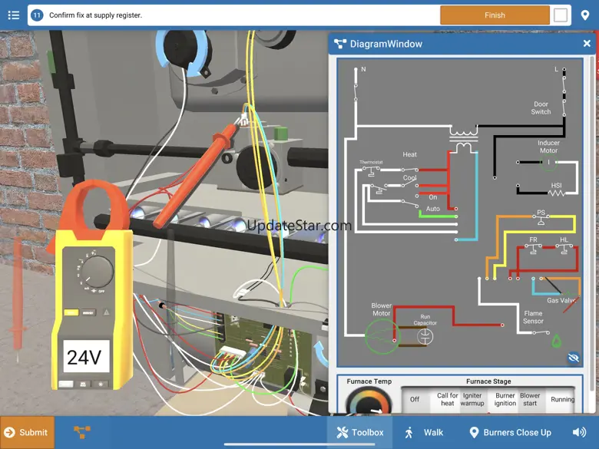Click the Run Capacitor symbol
The image size is (599, 449).
pyautogui.click(x=425, y=336)
